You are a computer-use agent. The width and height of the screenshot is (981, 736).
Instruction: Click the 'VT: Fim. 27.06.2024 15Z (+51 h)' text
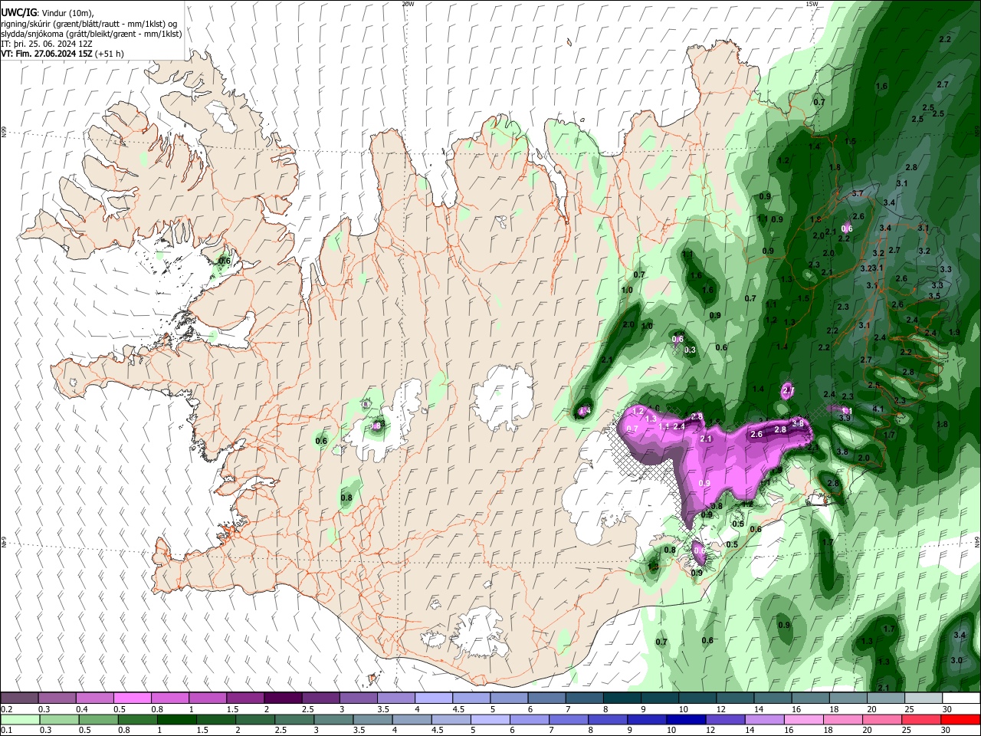tap(63, 54)
